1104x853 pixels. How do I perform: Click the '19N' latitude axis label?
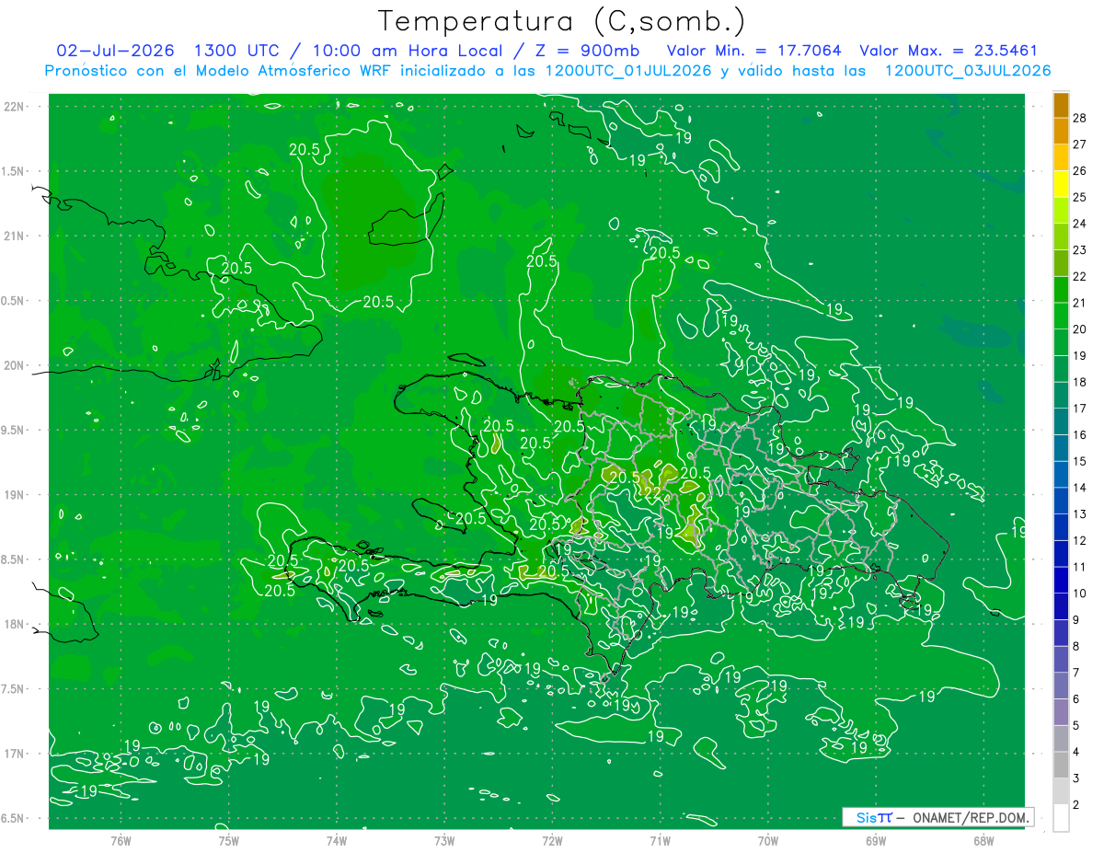tap(14, 495)
